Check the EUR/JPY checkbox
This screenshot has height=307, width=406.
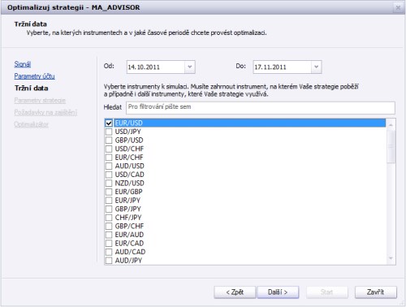click(109, 201)
